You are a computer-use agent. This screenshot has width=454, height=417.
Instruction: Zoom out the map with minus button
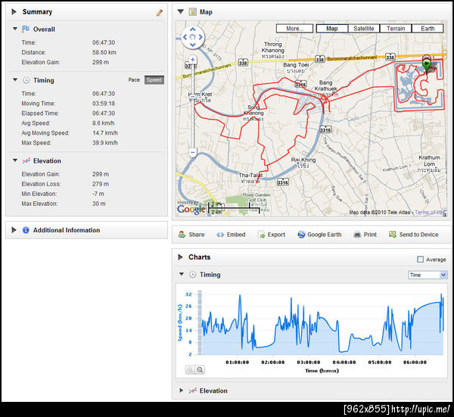click(x=192, y=152)
